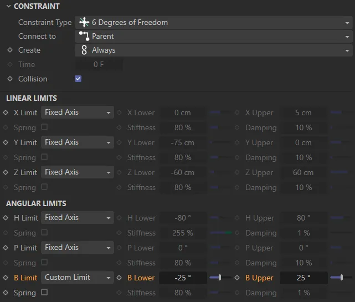Toggle keyframe diamond beside Z Upper
This screenshot has width=355, height=302.
tap(237, 172)
